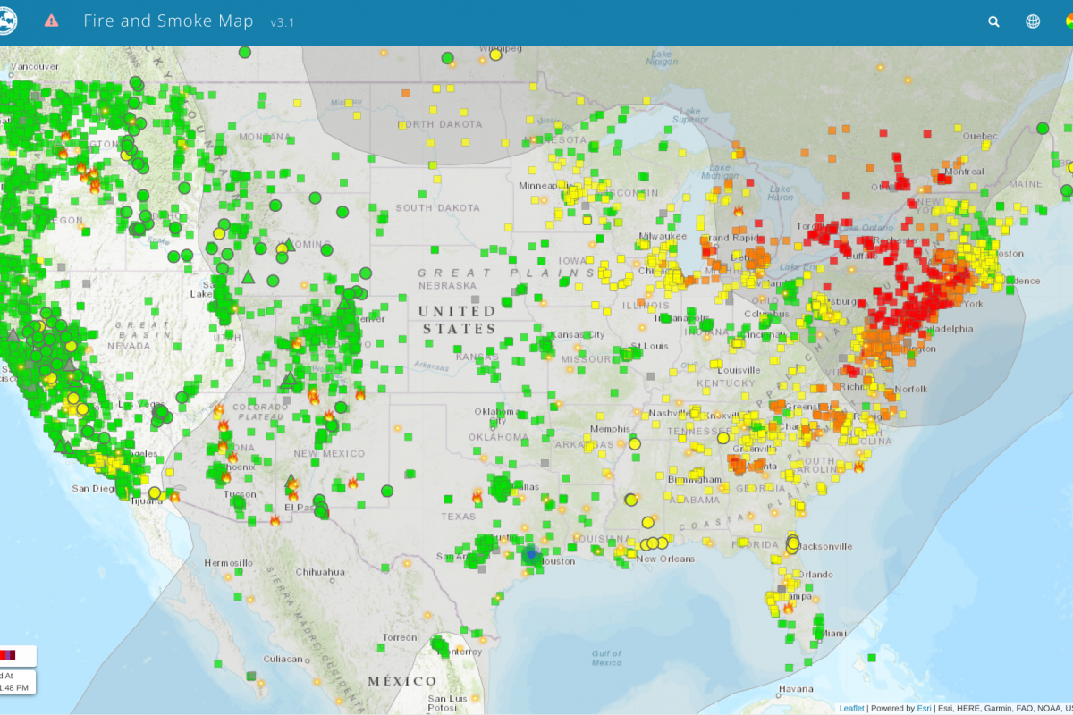Select blue circle marker near Houston
1073x715 pixels.
[x=531, y=554]
